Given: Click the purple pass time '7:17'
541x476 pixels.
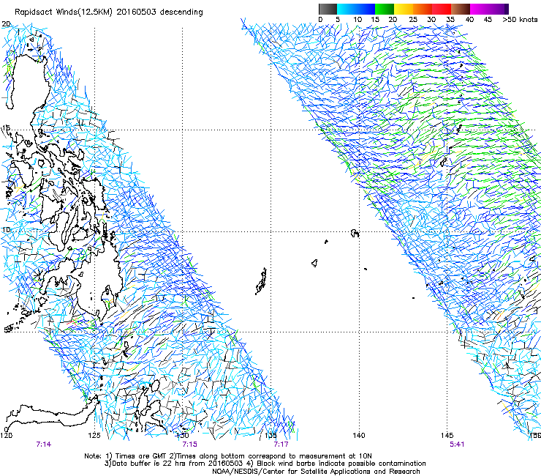Looking at the screenshot, I should coord(281,445).
